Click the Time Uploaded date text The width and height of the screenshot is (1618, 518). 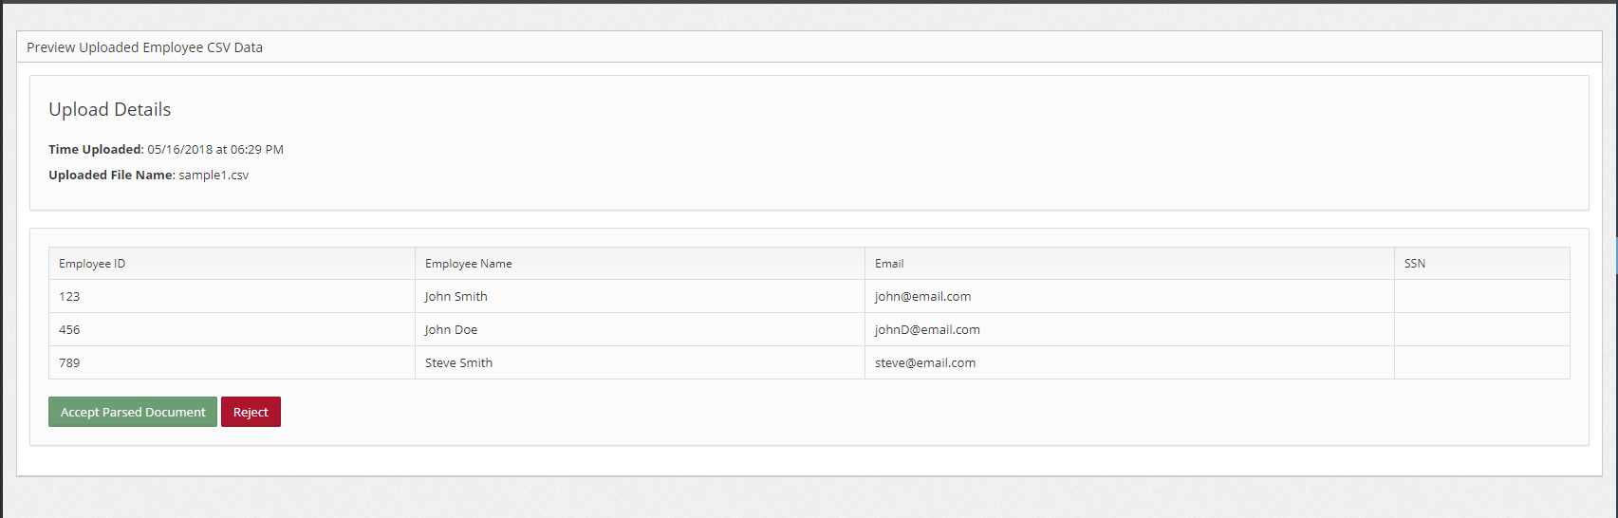pos(215,149)
